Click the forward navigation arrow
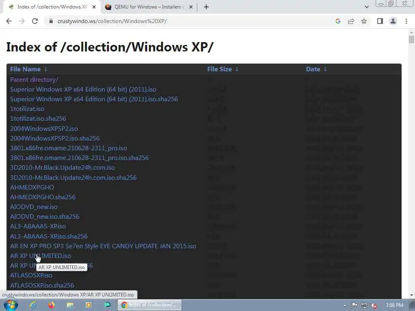Screen dimensions: 415x311 tap(22, 21)
